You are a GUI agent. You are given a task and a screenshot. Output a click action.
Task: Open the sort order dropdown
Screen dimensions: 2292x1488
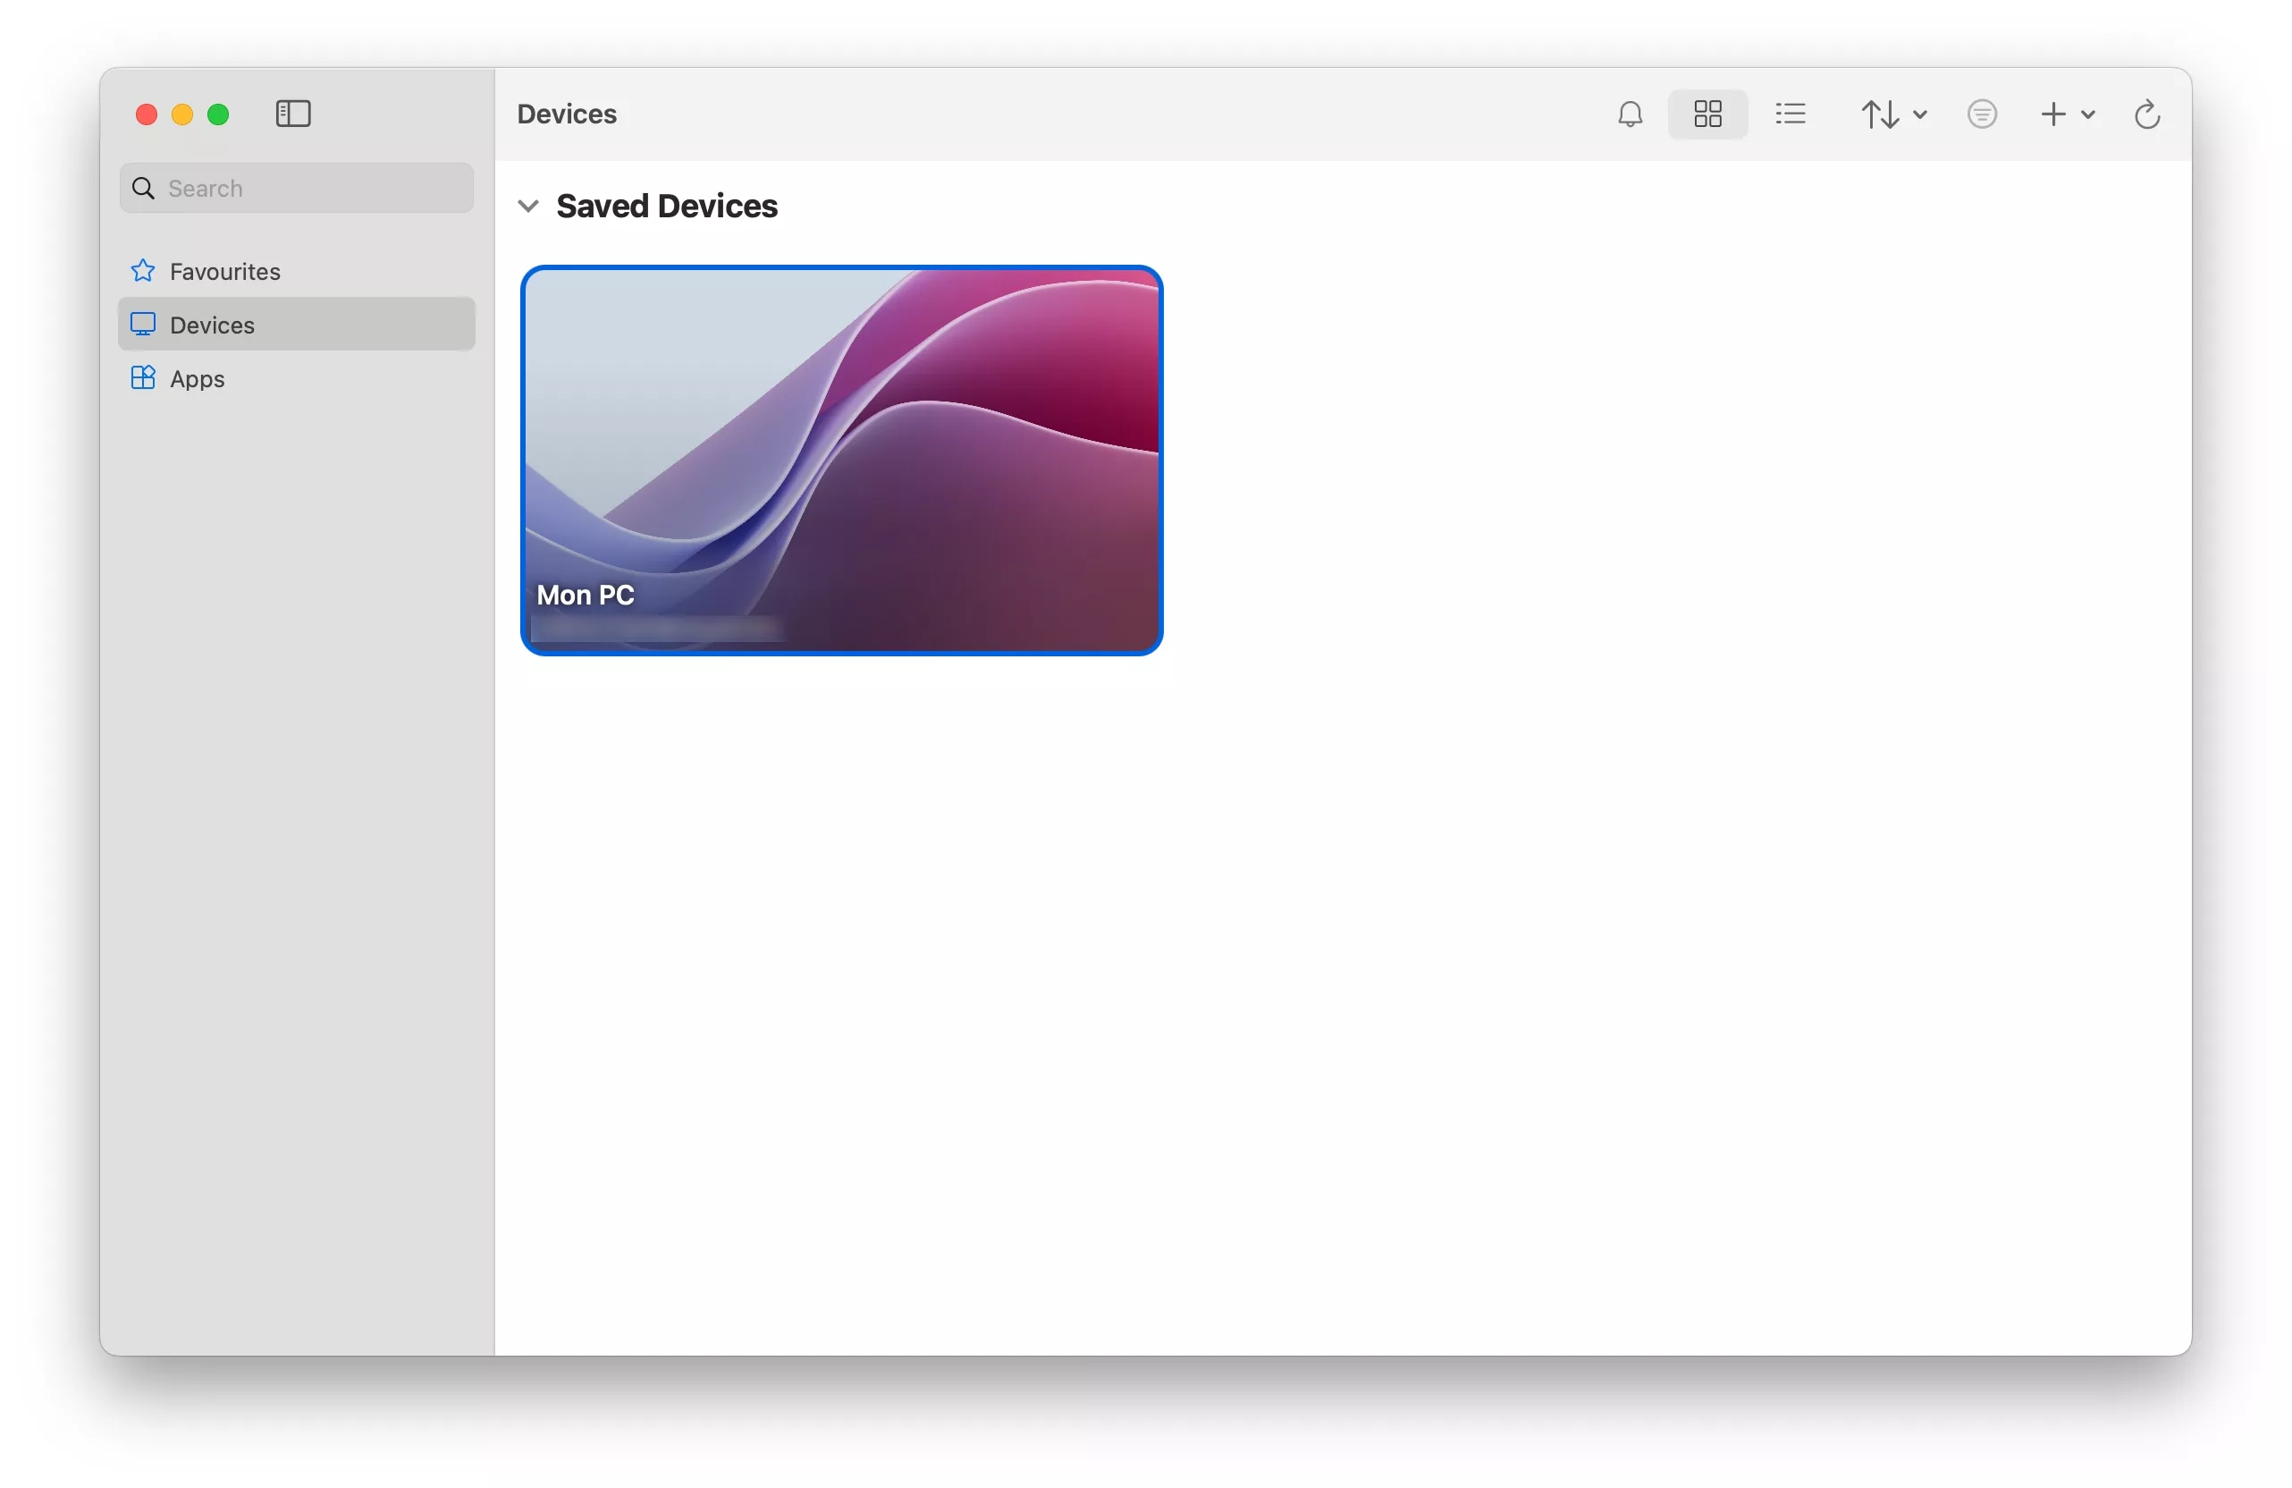pos(1892,114)
